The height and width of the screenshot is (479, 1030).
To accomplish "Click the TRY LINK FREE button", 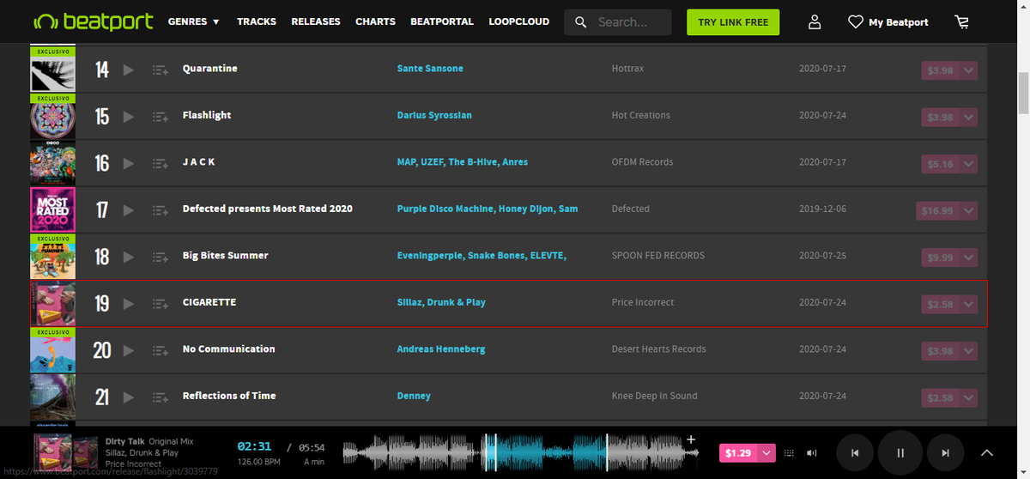I will 733,22.
